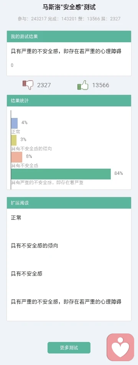Viewport: 138px width, 365px height.
Task: Tap the pink heart floating app icon
Action: (120, 347)
